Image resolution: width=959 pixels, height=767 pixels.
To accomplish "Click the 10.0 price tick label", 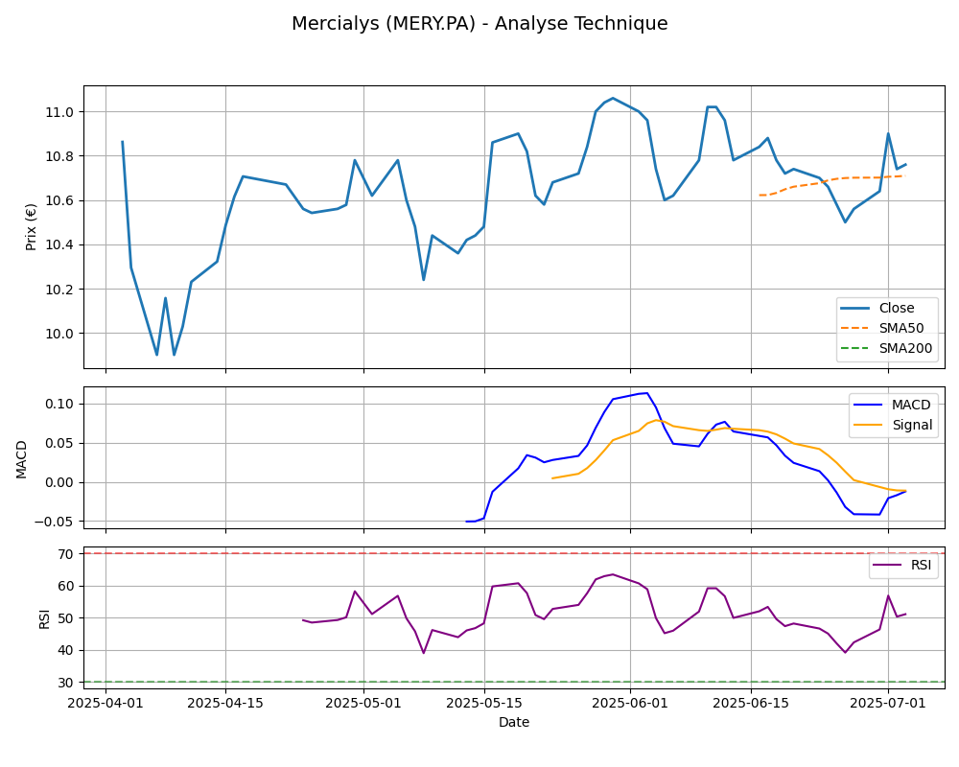I will [x=59, y=334].
